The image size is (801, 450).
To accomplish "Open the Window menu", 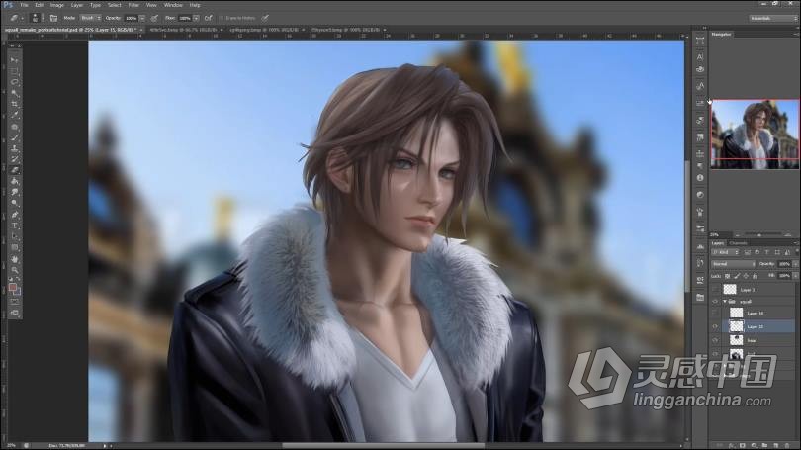I will click(173, 5).
